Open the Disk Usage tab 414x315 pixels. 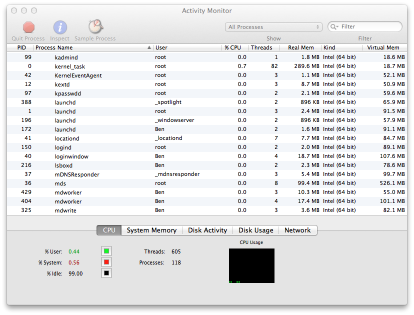[256, 230]
